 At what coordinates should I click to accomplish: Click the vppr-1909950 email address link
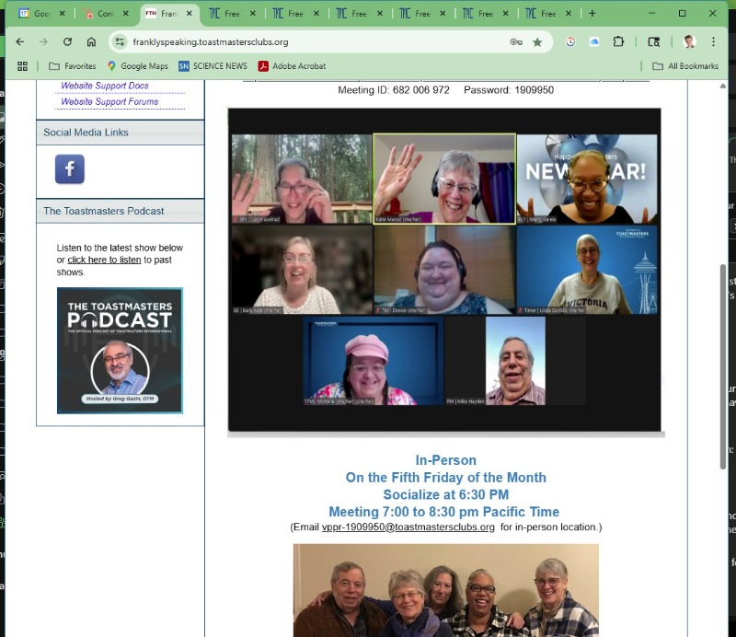pos(408,527)
